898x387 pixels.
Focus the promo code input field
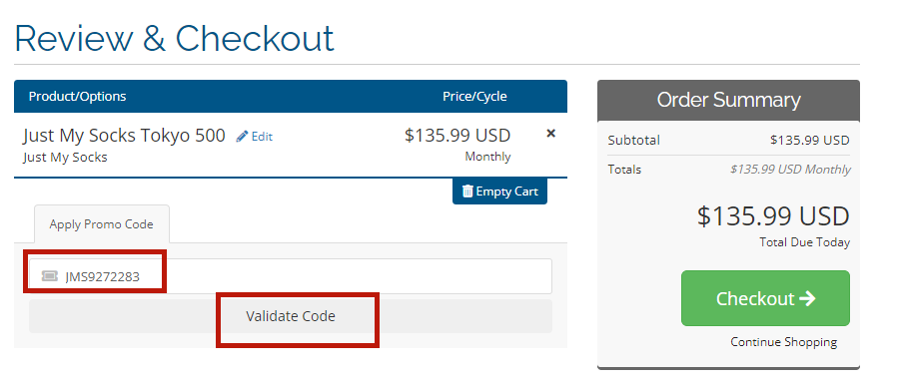click(x=291, y=276)
